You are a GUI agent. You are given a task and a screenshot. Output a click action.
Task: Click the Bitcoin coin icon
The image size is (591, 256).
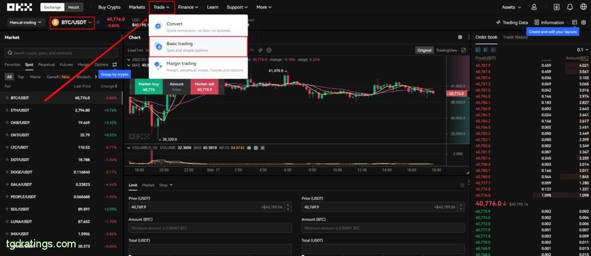click(x=55, y=22)
